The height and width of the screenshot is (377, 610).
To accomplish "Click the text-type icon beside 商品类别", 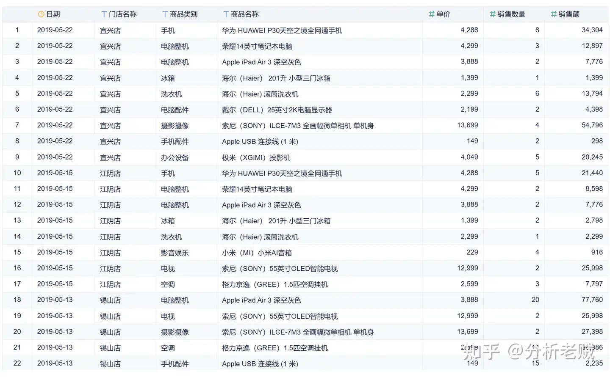I will click(165, 14).
